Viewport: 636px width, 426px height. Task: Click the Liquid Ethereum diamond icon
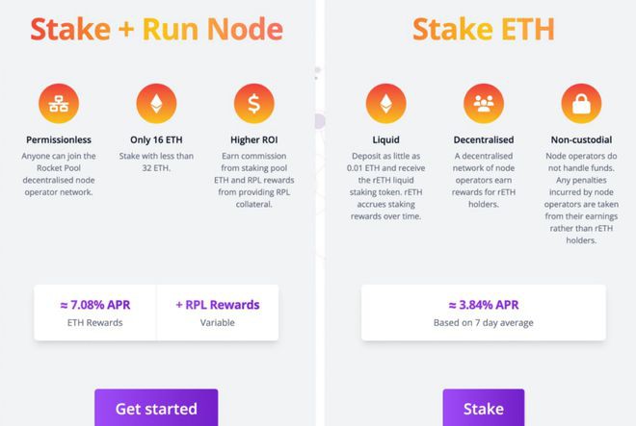pyautogui.click(x=386, y=104)
